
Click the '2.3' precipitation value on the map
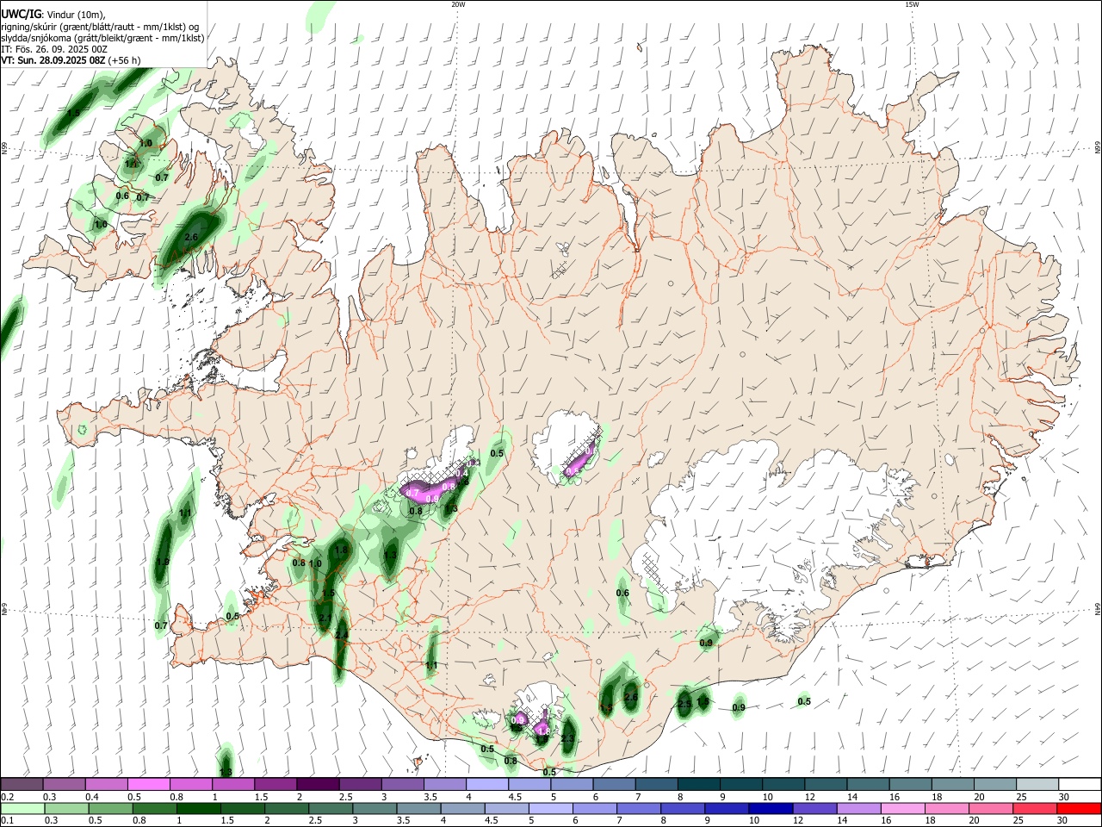pos(567,739)
